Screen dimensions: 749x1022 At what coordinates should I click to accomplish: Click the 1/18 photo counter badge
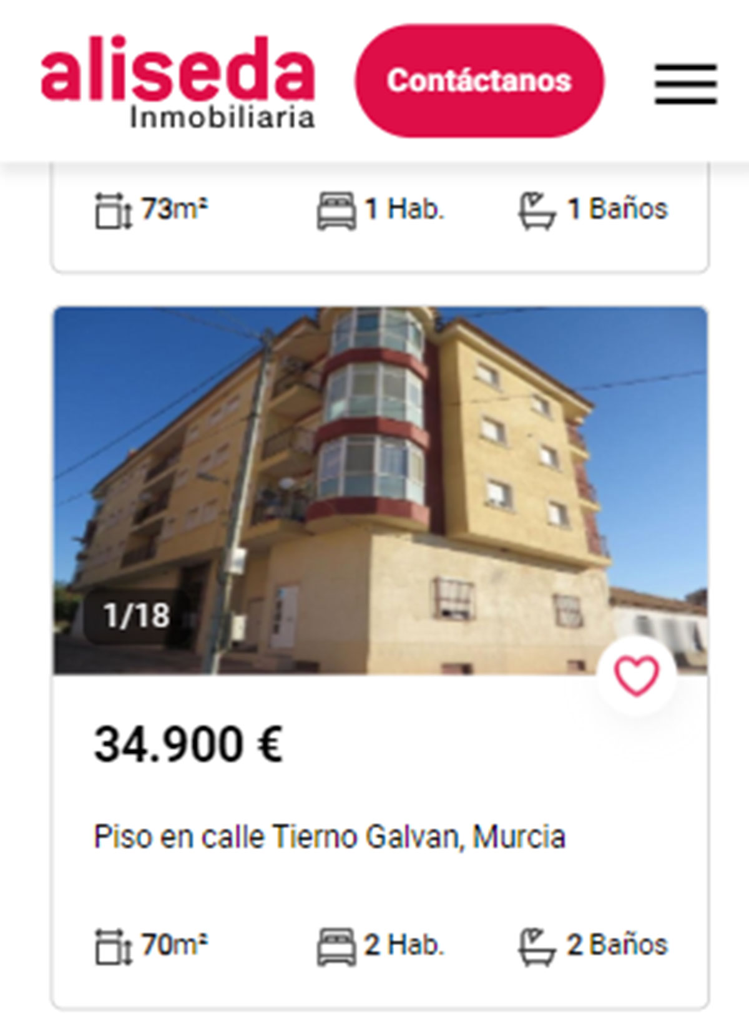pyautogui.click(x=135, y=616)
